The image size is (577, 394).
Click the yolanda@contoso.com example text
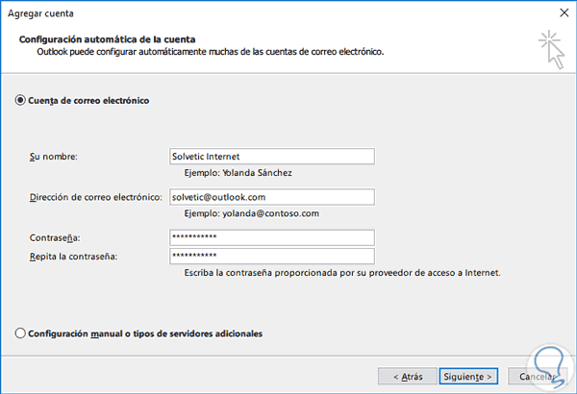click(251, 213)
